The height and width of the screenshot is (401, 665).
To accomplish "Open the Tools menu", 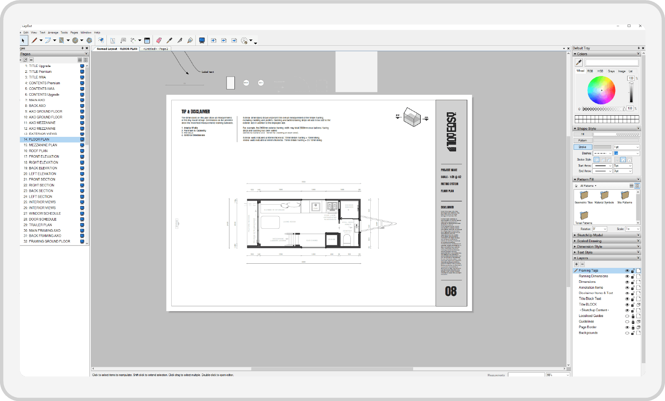I will click(x=64, y=32).
